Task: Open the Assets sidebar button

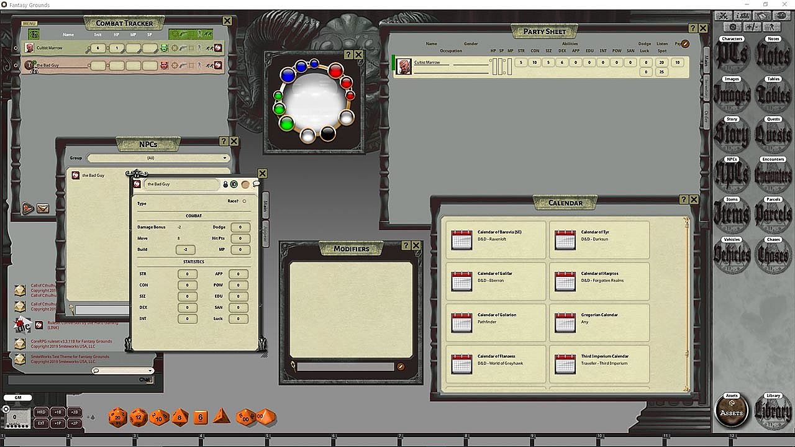Action: 731,410
